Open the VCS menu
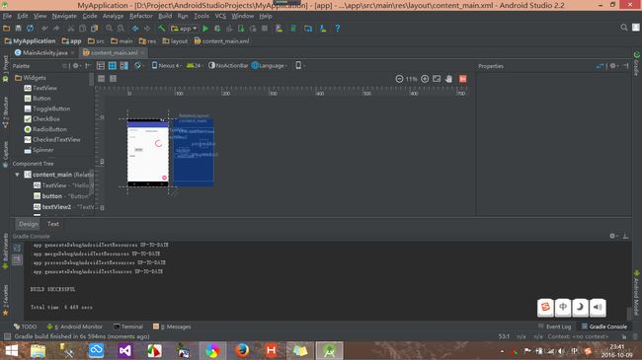The width and height of the screenshot is (642, 360). (220, 16)
